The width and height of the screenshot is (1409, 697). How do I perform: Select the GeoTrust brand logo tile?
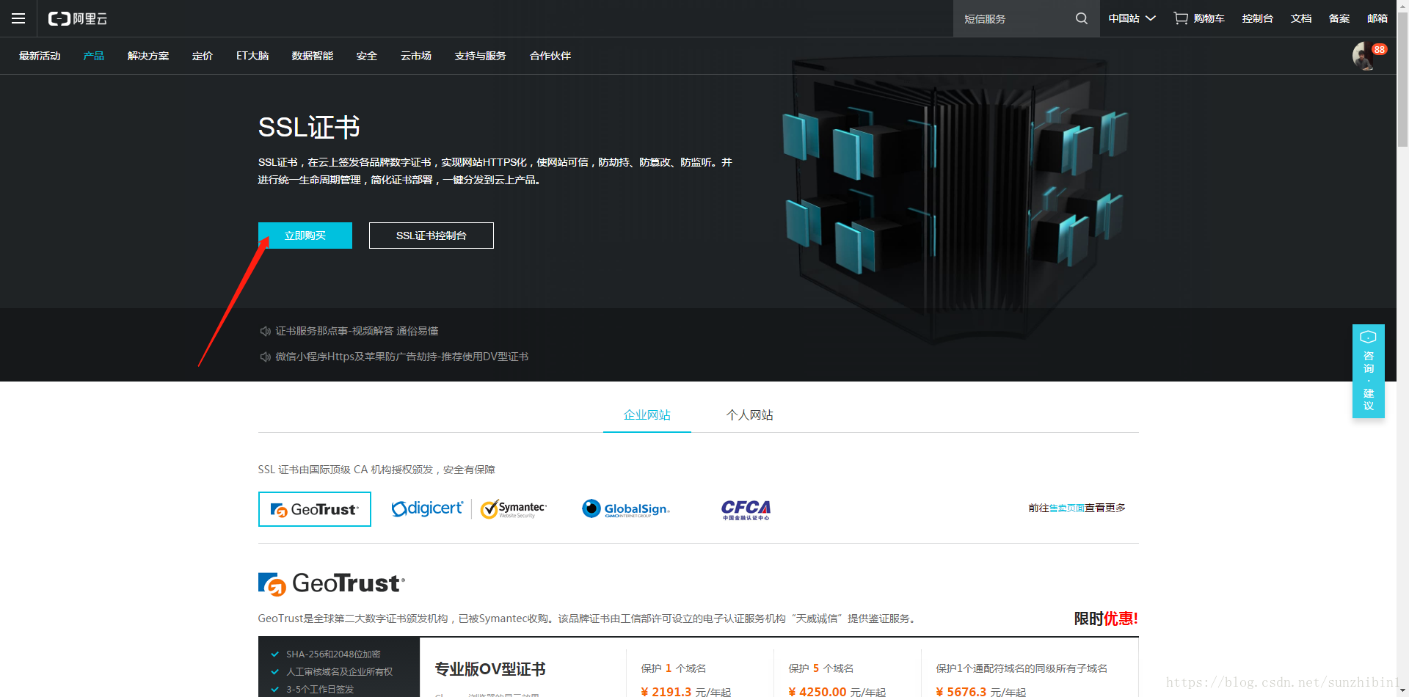315,509
